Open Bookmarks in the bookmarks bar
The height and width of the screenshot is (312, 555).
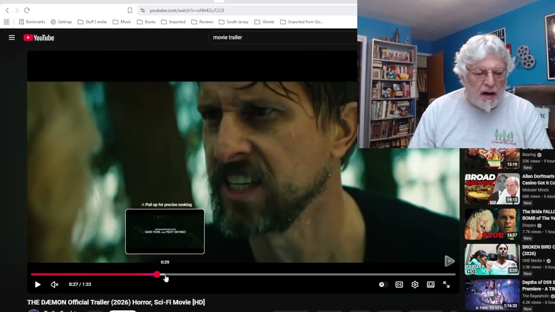click(32, 22)
